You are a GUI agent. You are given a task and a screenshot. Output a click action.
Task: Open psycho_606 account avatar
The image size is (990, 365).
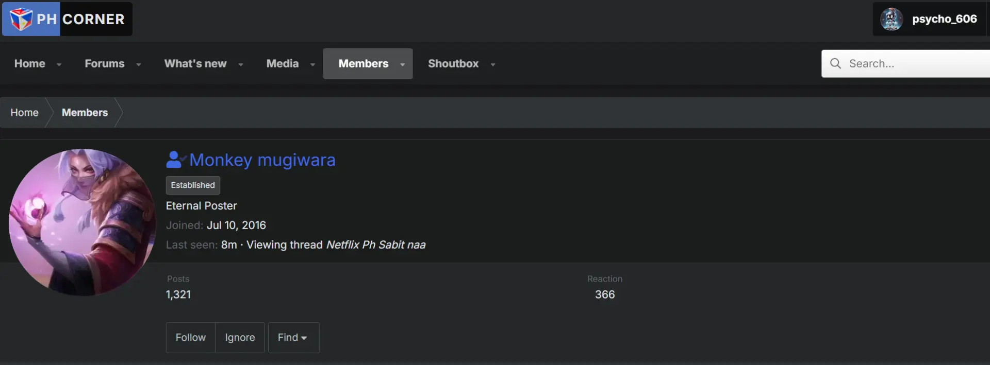[x=891, y=19]
